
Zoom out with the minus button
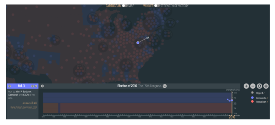253,86
